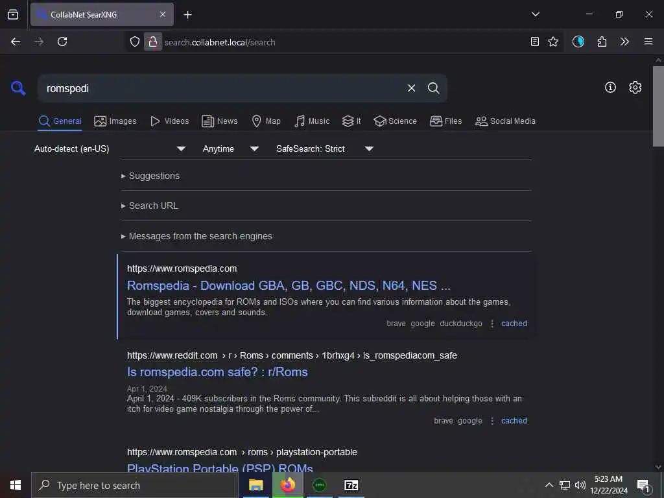Screen dimensions: 664x498
Task: Open the About info icon
Action: coord(610,88)
